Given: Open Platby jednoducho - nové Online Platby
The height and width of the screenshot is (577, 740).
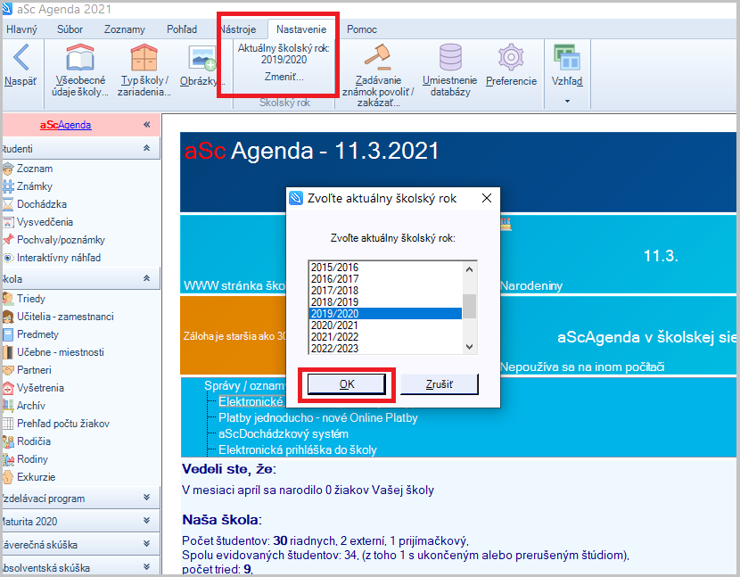Looking at the screenshot, I should click(x=318, y=418).
